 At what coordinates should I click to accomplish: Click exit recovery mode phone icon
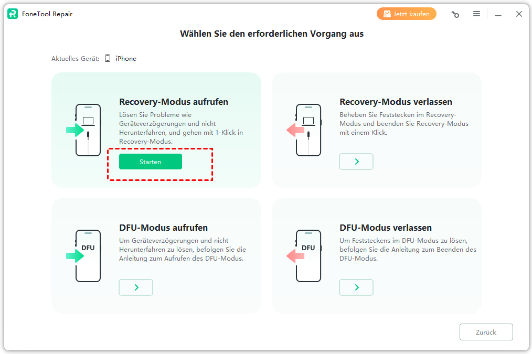[x=304, y=130]
